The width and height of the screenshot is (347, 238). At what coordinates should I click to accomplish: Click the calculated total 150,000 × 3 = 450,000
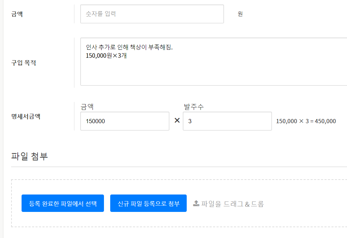[306, 121]
